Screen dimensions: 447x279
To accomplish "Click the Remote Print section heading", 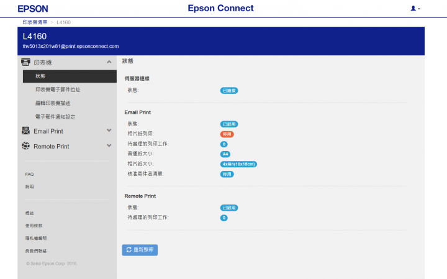I will 140,196.
